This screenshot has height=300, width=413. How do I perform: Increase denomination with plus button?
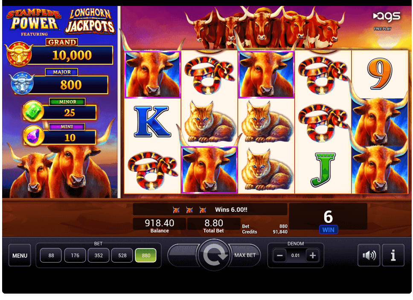tap(313, 255)
